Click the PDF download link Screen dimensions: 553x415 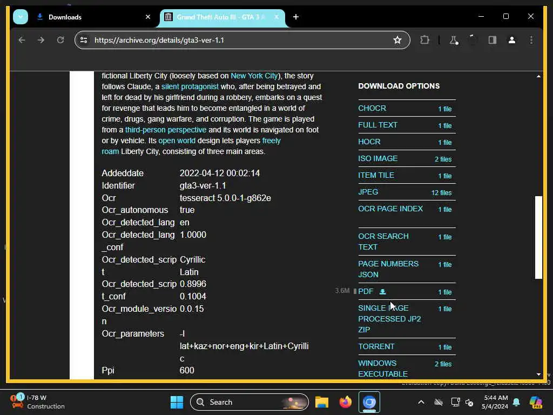366,291
